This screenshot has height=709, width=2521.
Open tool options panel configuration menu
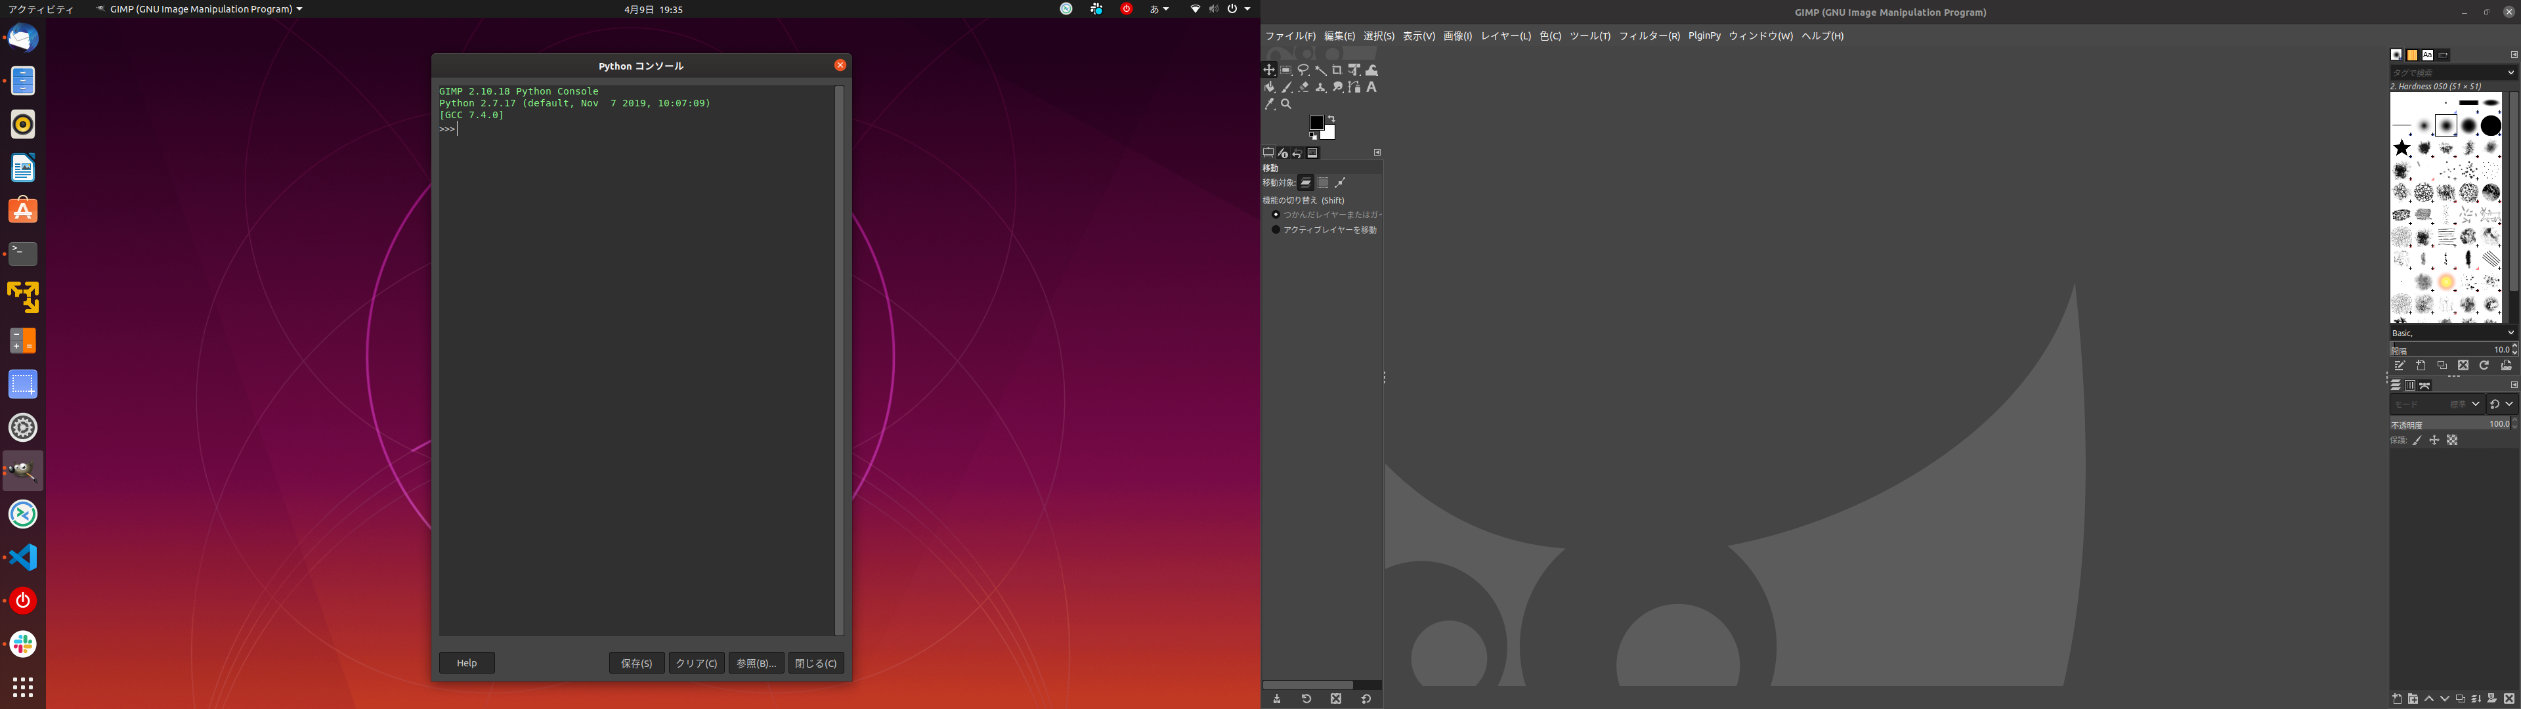point(1377,153)
